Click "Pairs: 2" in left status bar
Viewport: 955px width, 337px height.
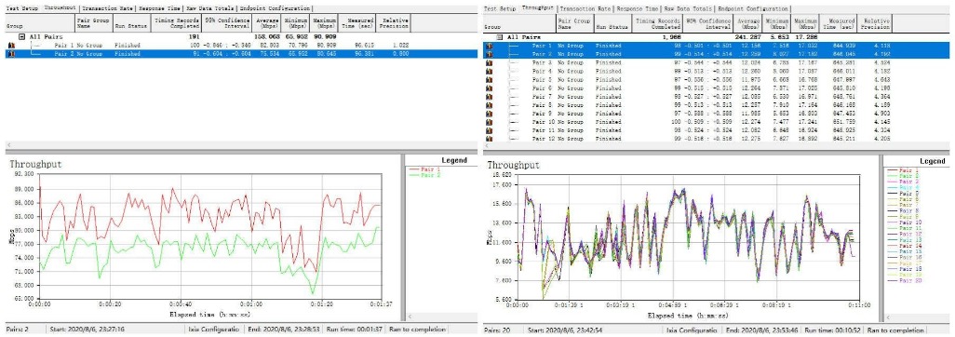(x=17, y=330)
